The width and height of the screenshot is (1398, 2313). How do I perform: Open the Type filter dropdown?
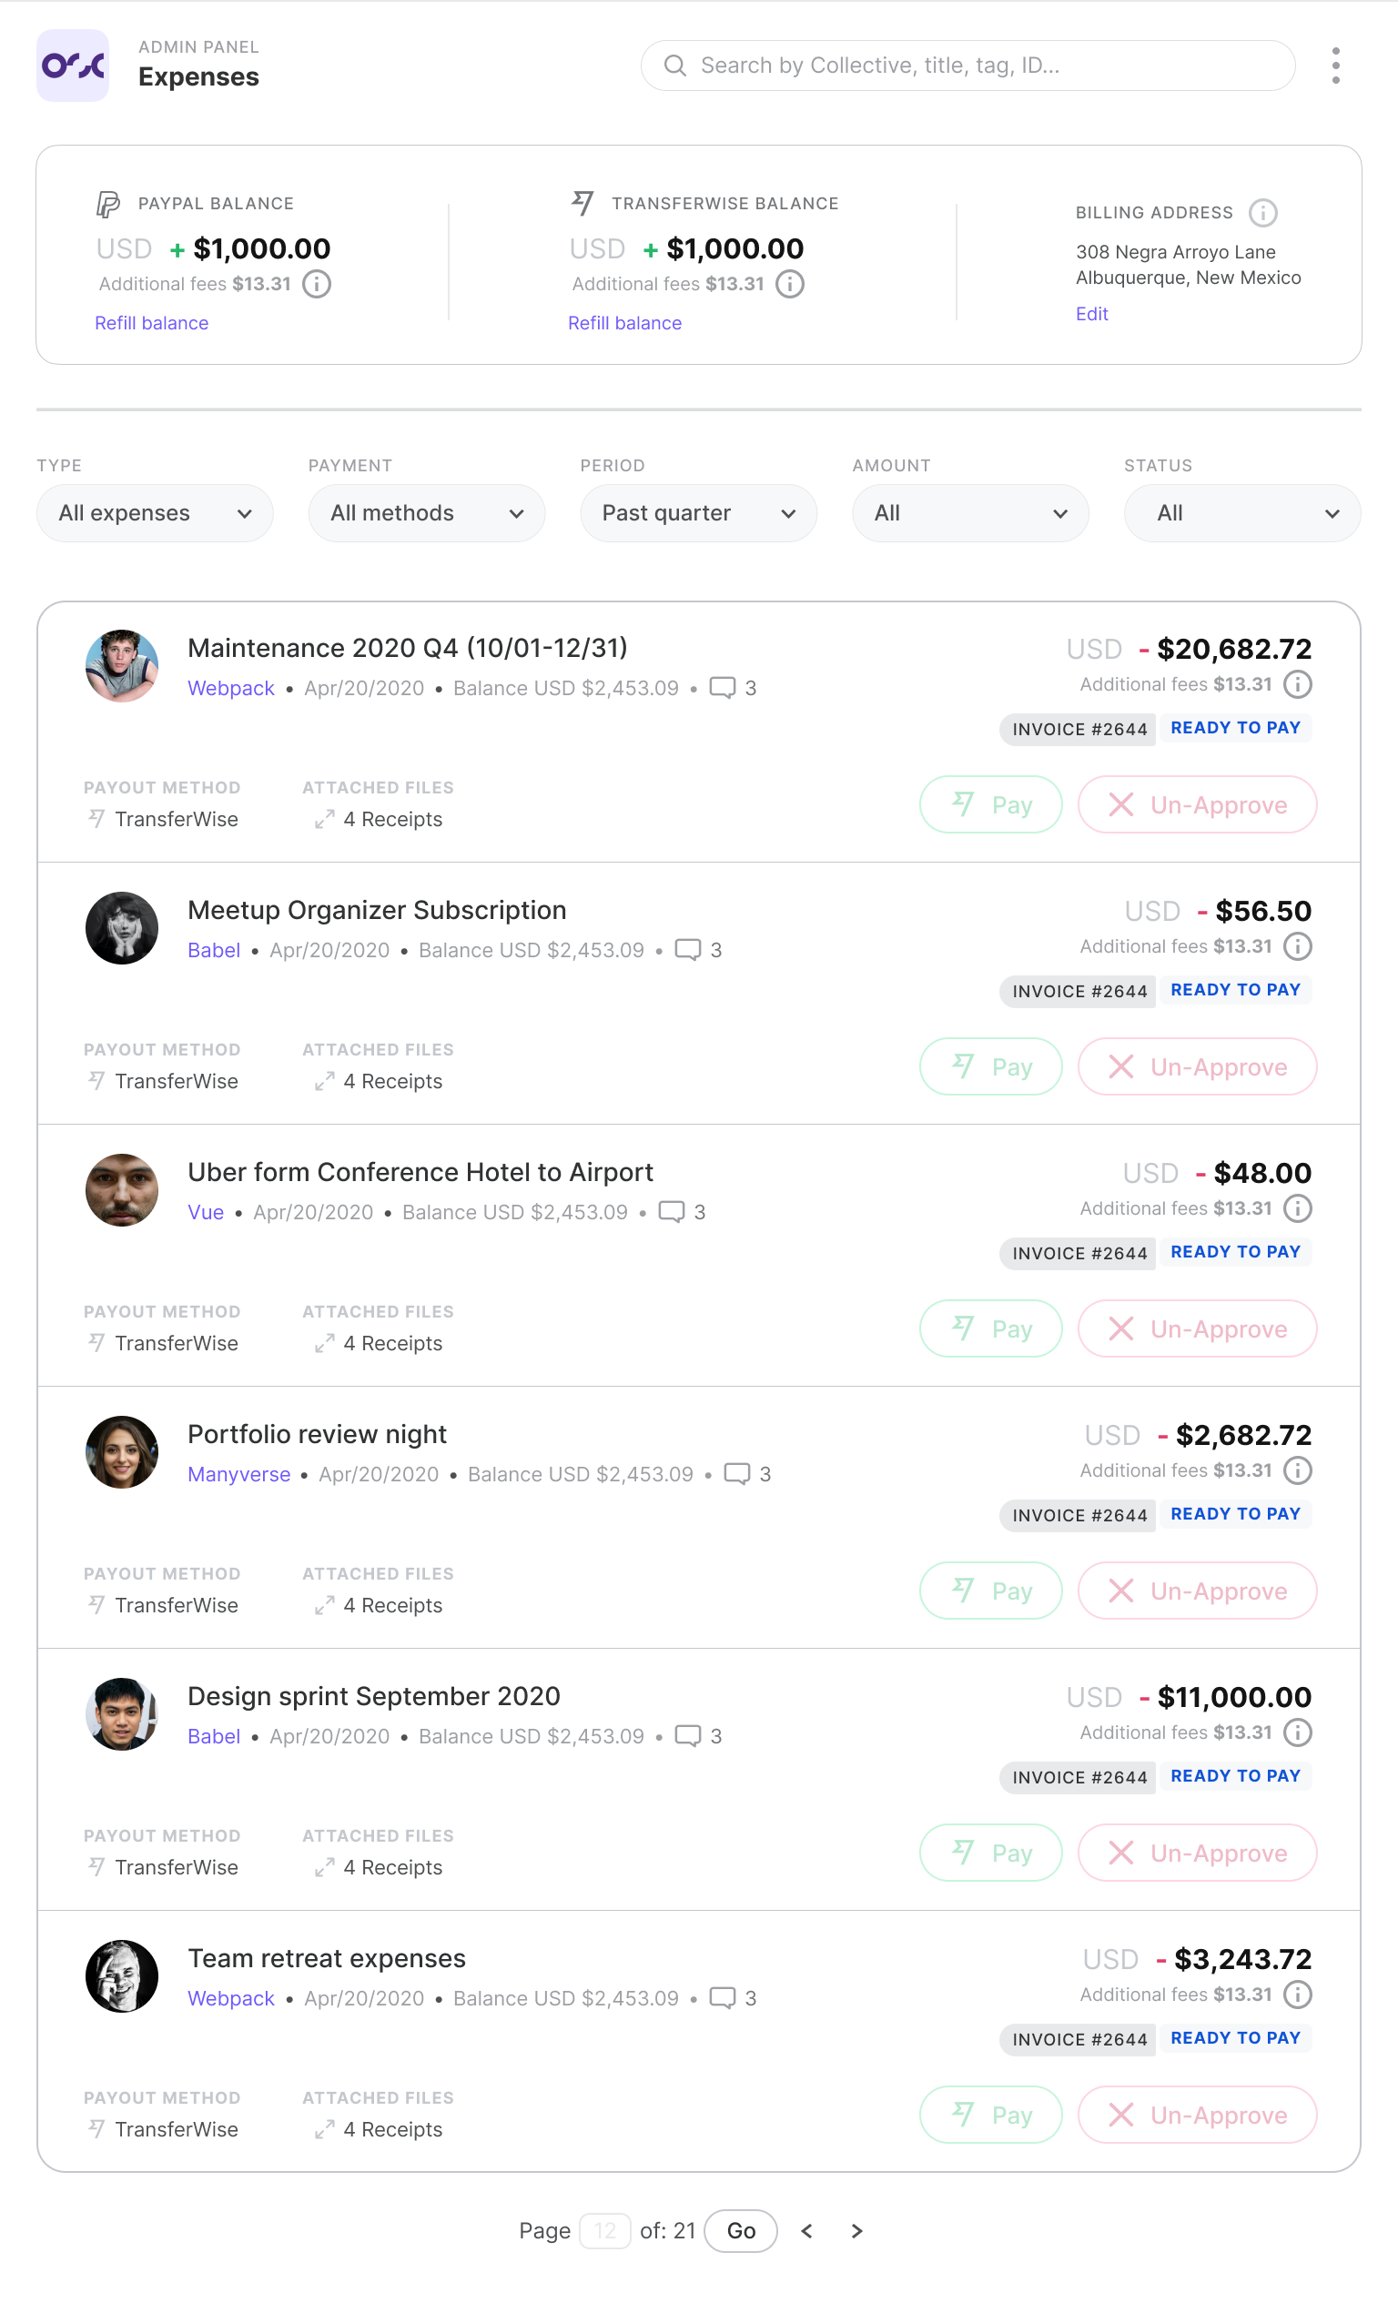tap(155, 512)
